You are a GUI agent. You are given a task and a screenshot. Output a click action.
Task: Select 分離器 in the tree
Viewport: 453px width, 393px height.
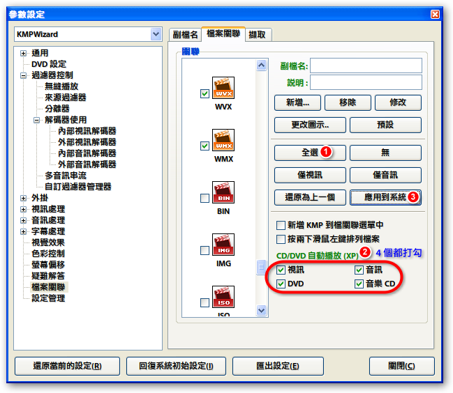[57, 109]
